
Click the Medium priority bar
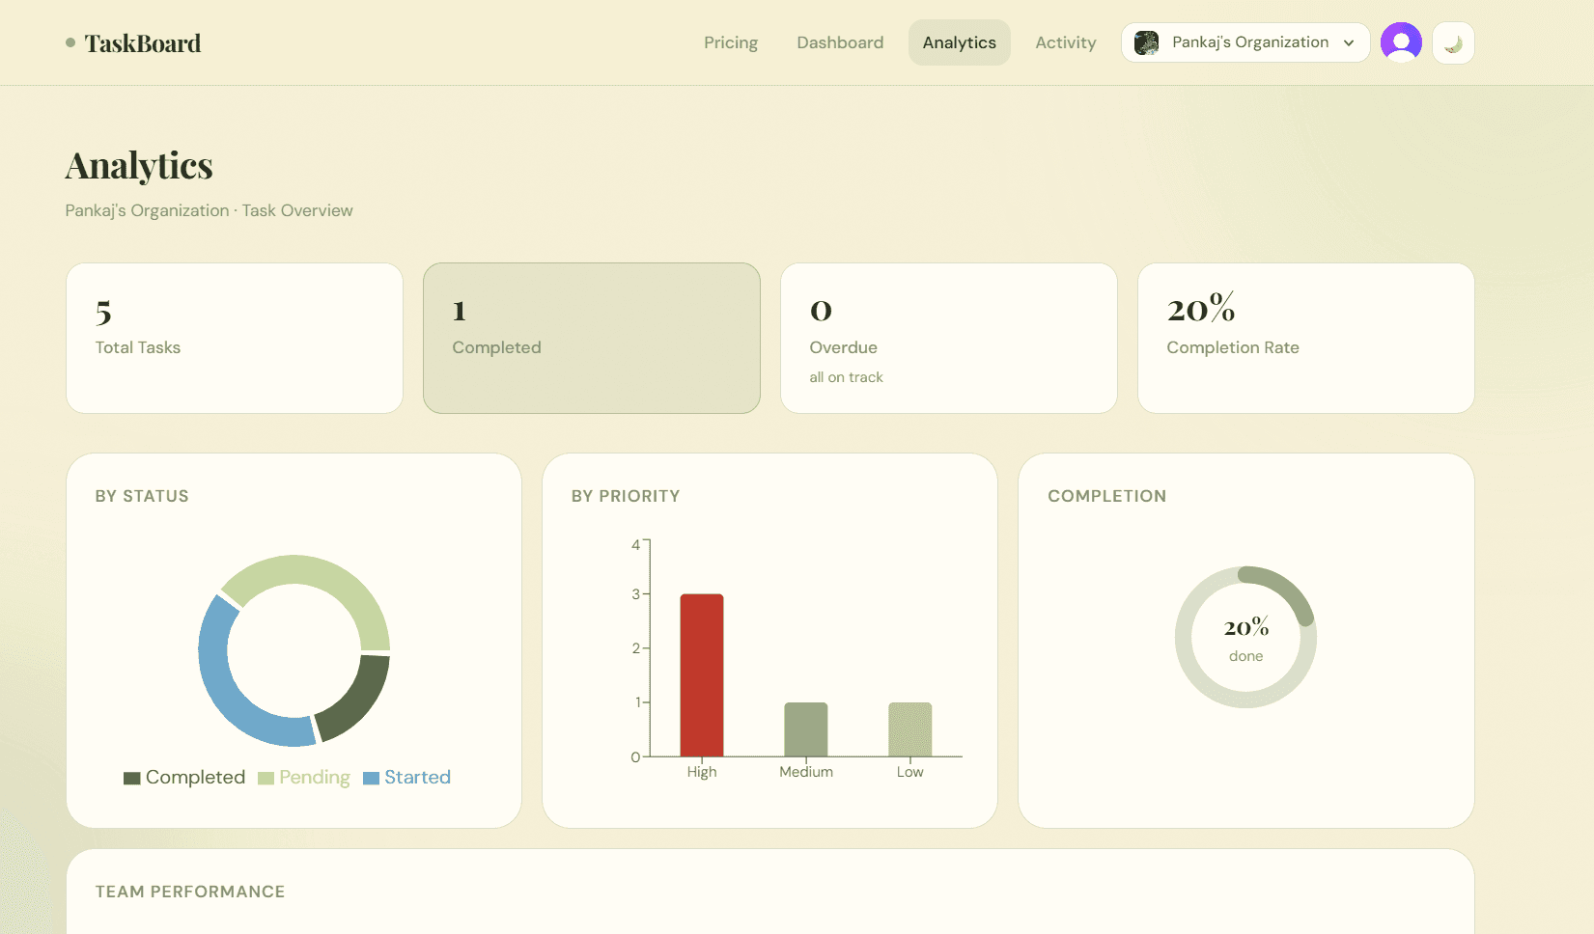[x=806, y=729]
